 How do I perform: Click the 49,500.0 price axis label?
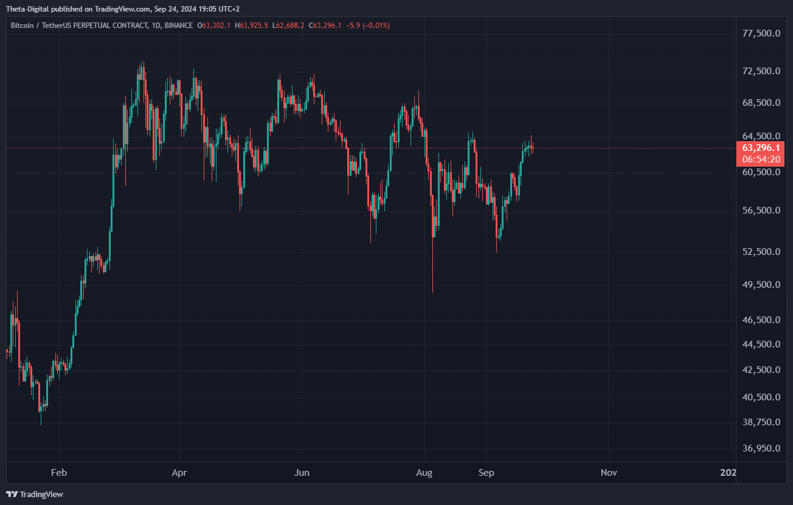click(762, 285)
